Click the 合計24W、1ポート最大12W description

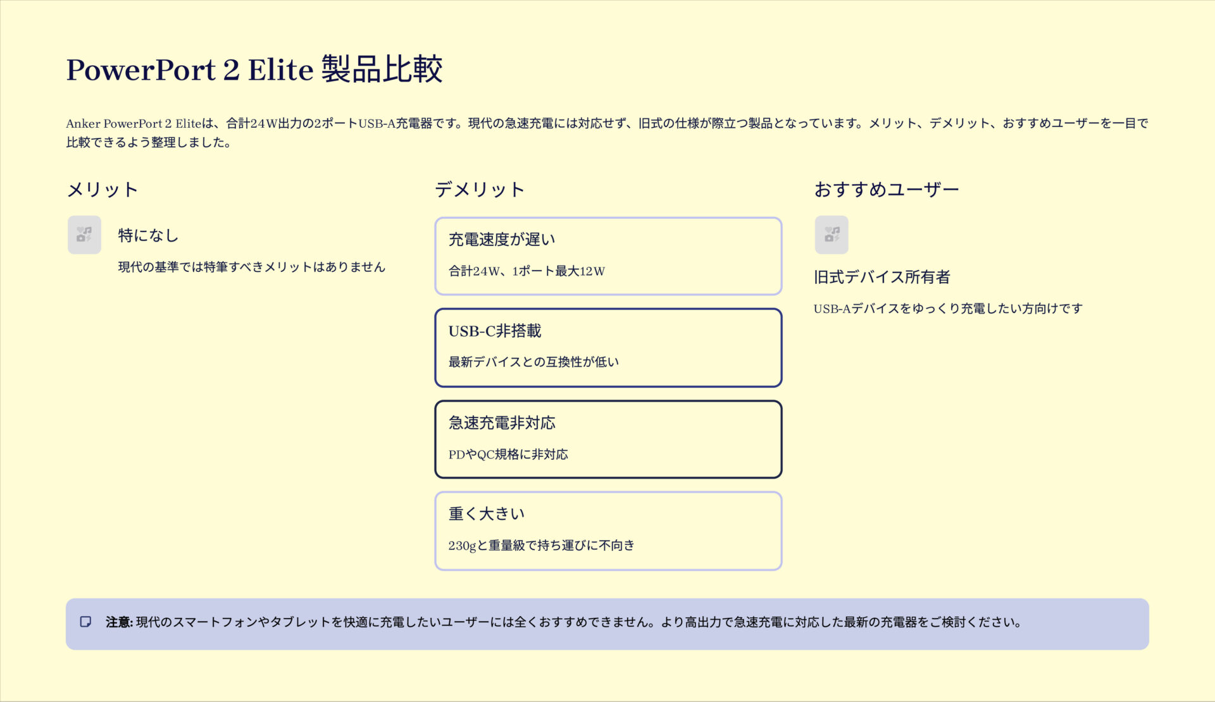[x=526, y=271]
